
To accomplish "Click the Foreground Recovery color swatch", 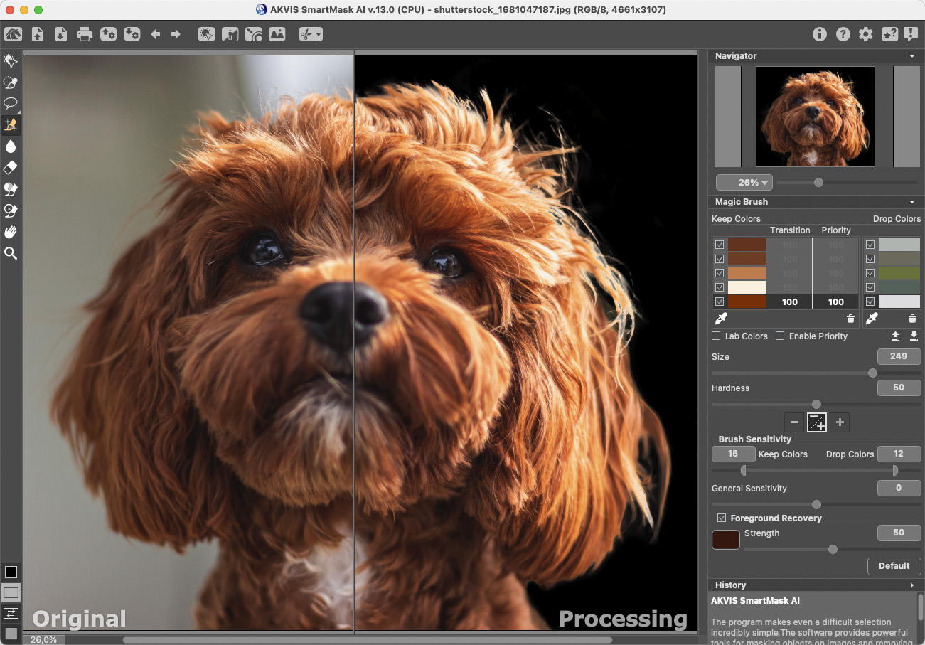I will coord(726,539).
